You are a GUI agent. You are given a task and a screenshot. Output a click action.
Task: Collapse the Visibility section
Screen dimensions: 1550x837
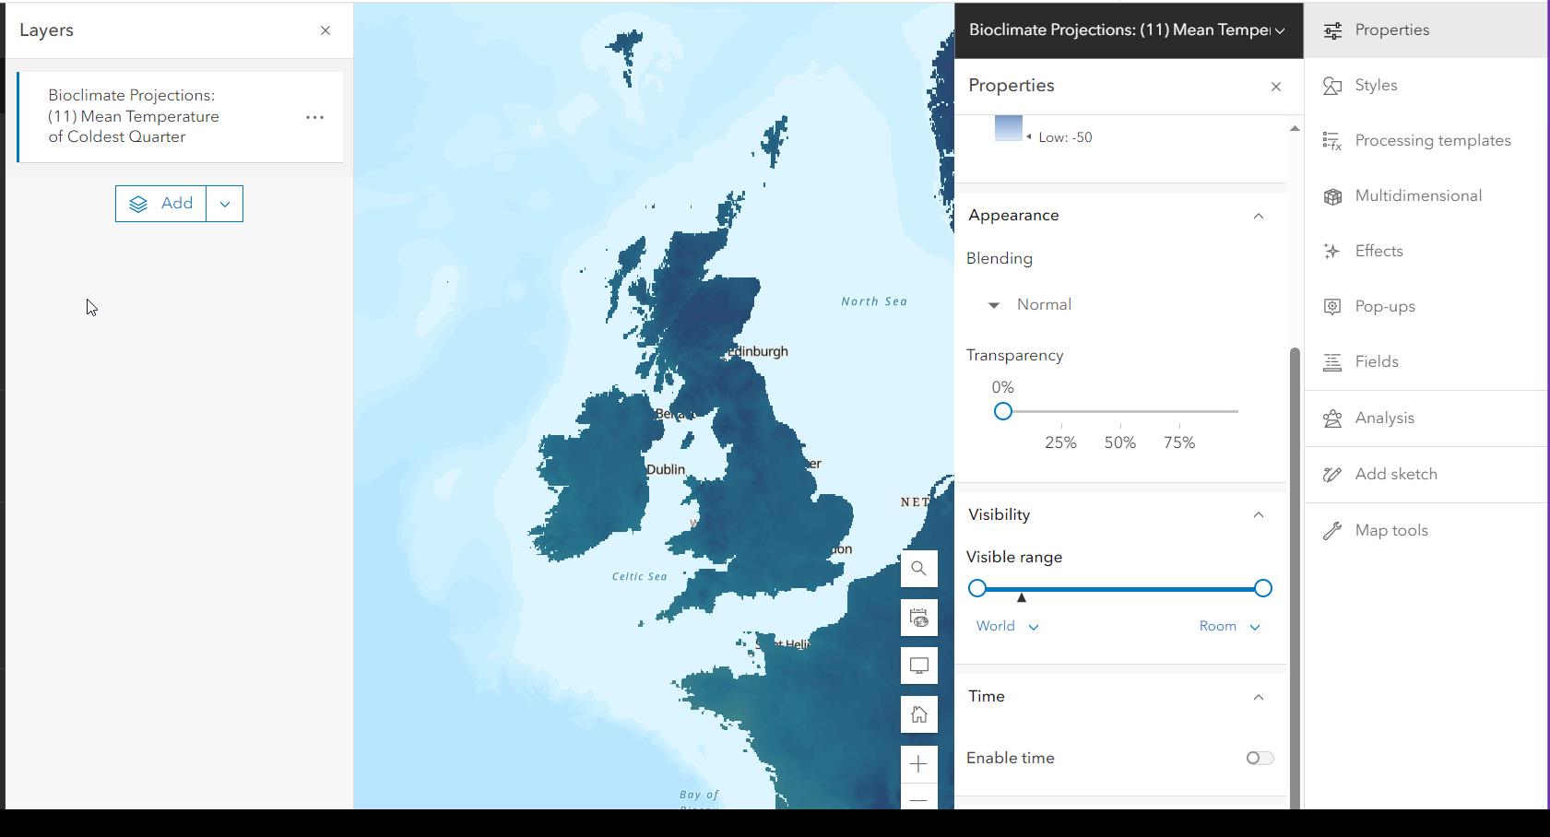[x=1258, y=514]
